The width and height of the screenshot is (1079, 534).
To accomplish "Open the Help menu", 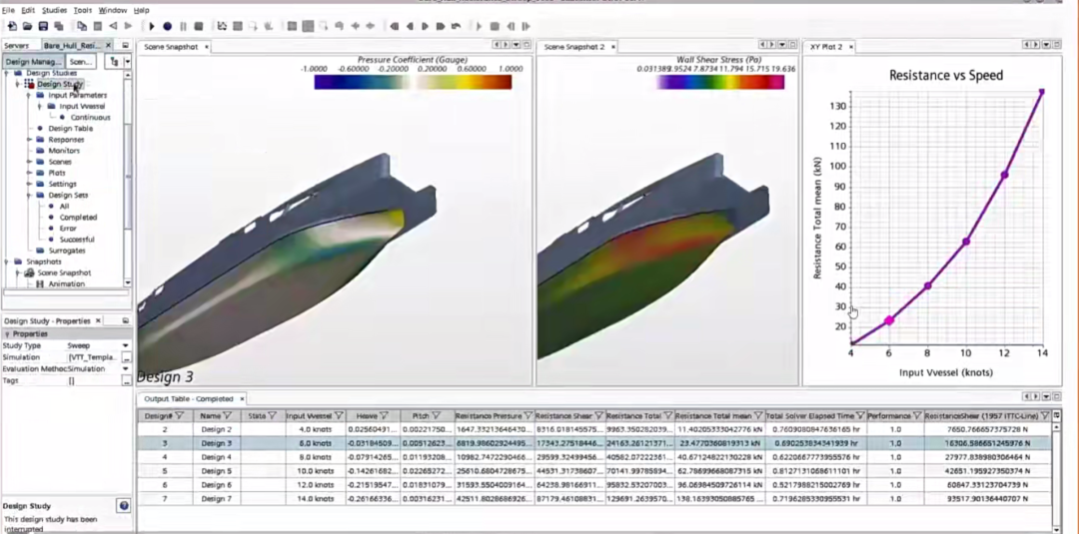I will pos(141,10).
